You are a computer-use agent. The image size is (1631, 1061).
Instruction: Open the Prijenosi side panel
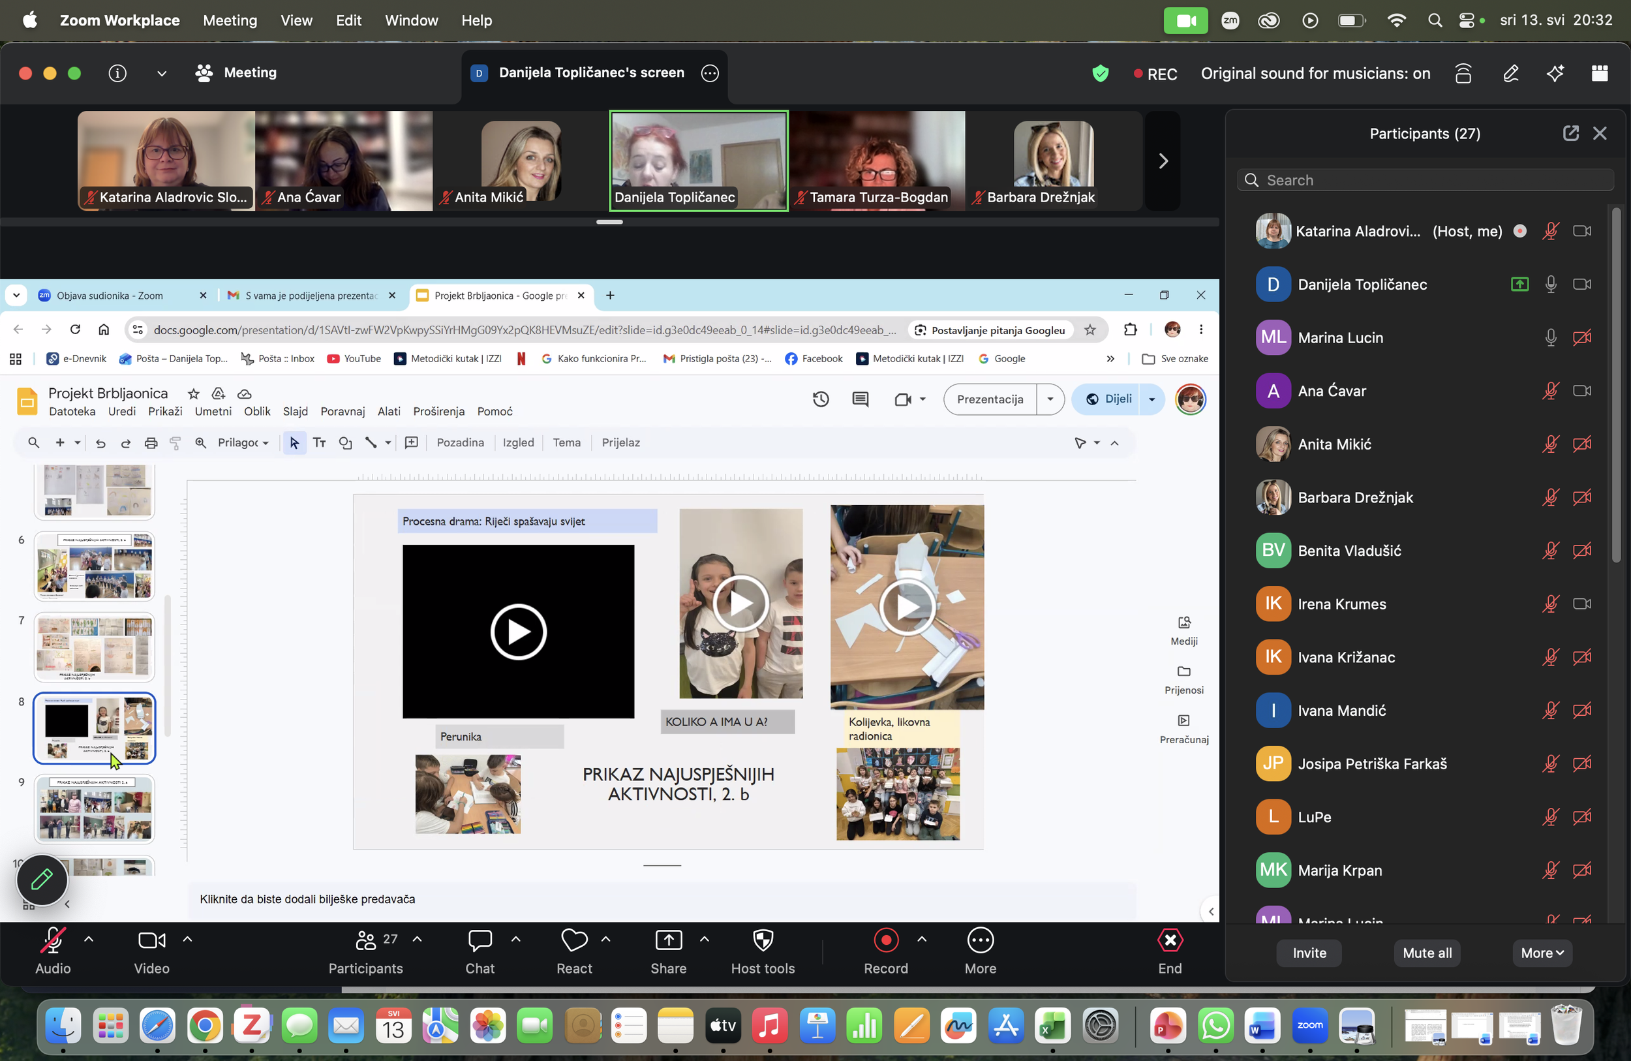click(1183, 679)
